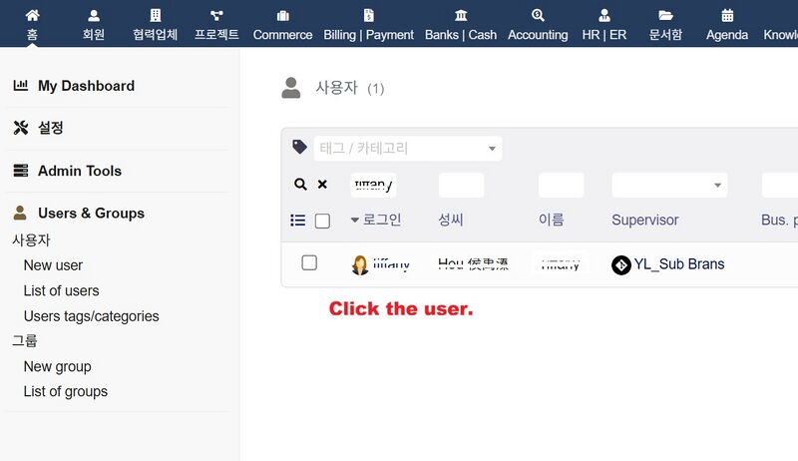Open My Dashboard in sidebar

tap(86, 86)
